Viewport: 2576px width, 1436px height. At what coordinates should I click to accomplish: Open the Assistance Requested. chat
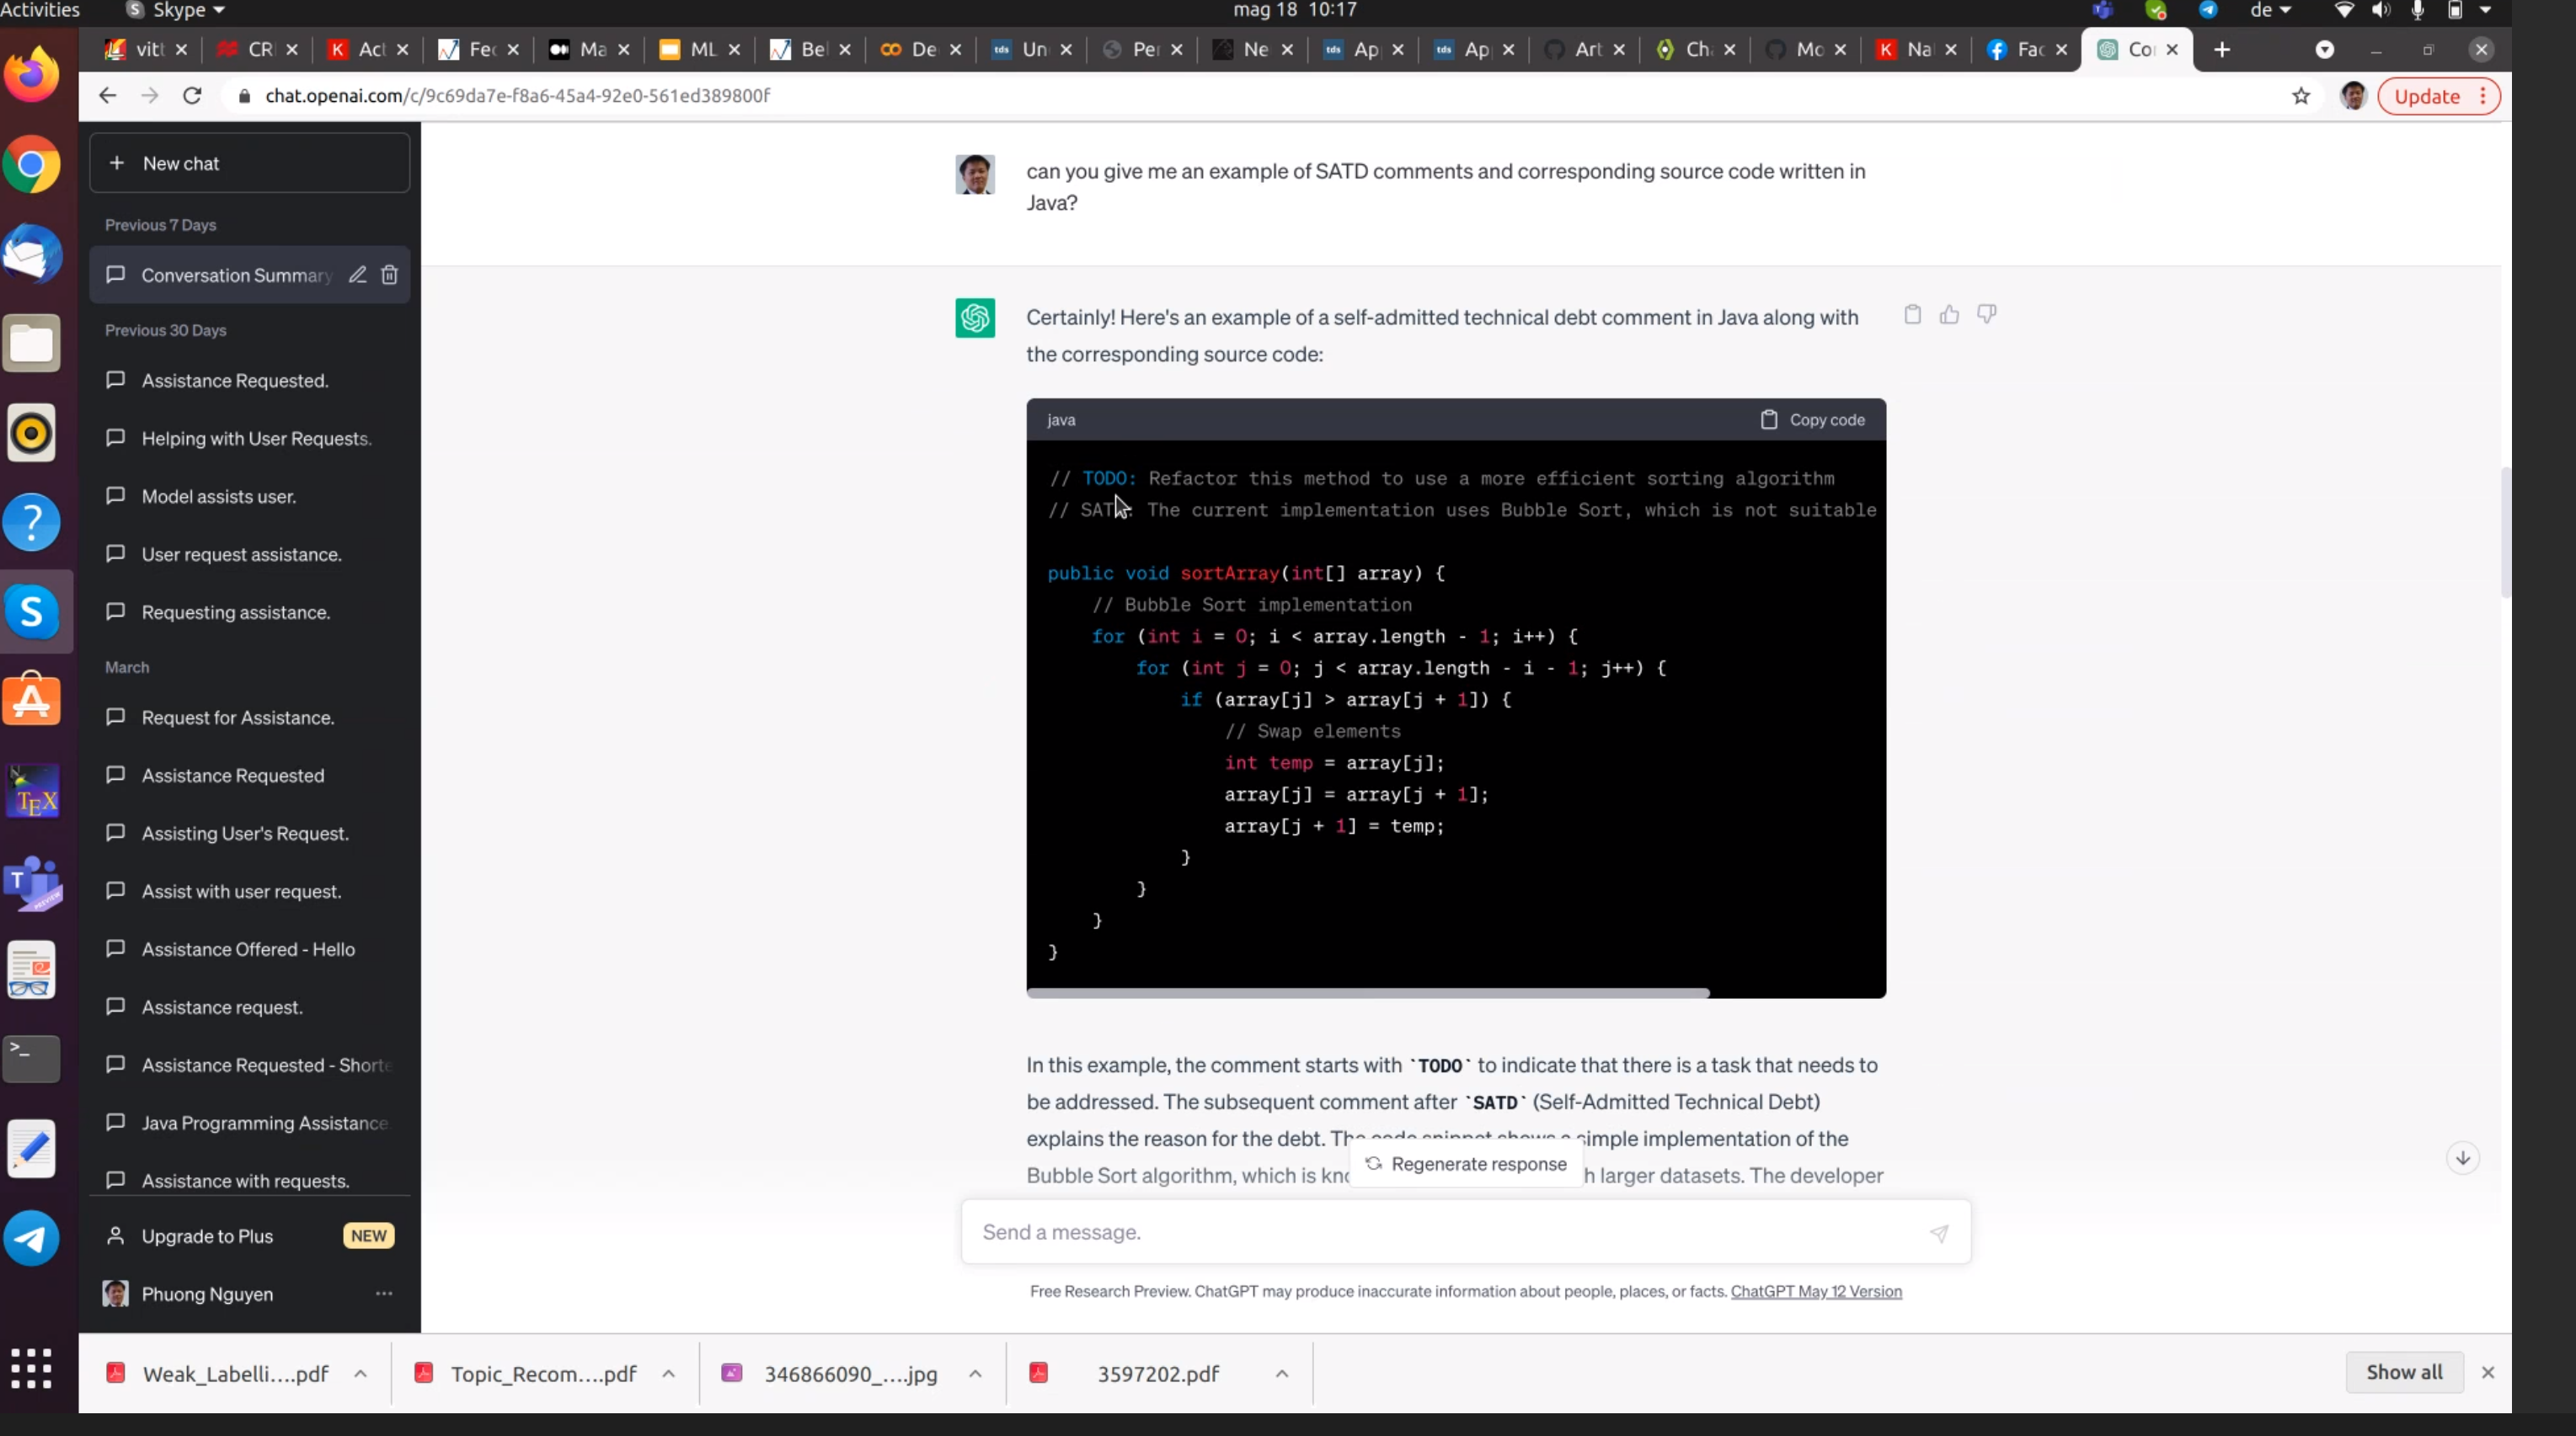coord(249,381)
